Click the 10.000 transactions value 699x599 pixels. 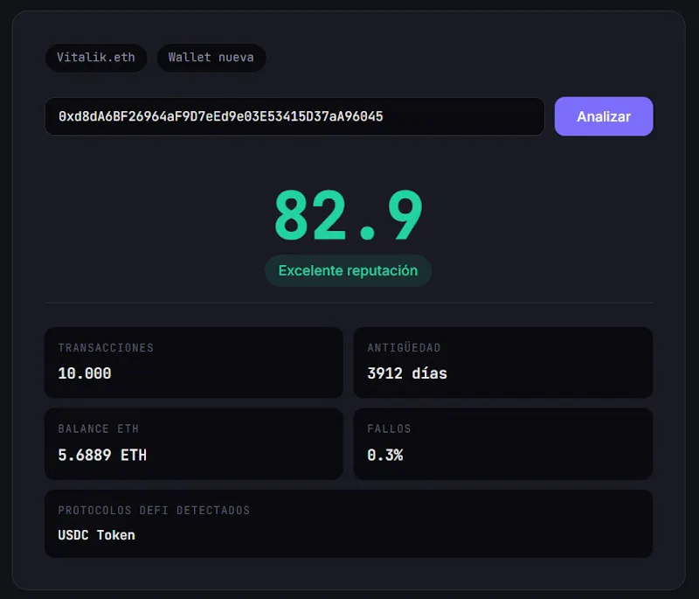(x=85, y=373)
